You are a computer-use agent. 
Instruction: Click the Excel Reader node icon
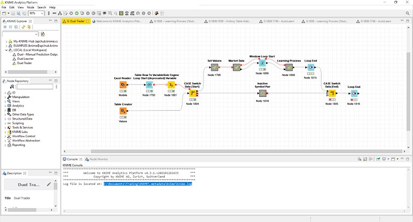[123, 85]
